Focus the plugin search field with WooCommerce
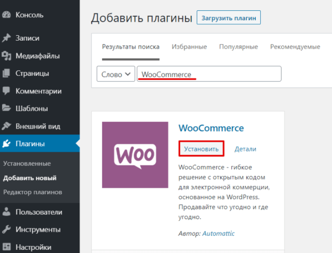 (209, 74)
